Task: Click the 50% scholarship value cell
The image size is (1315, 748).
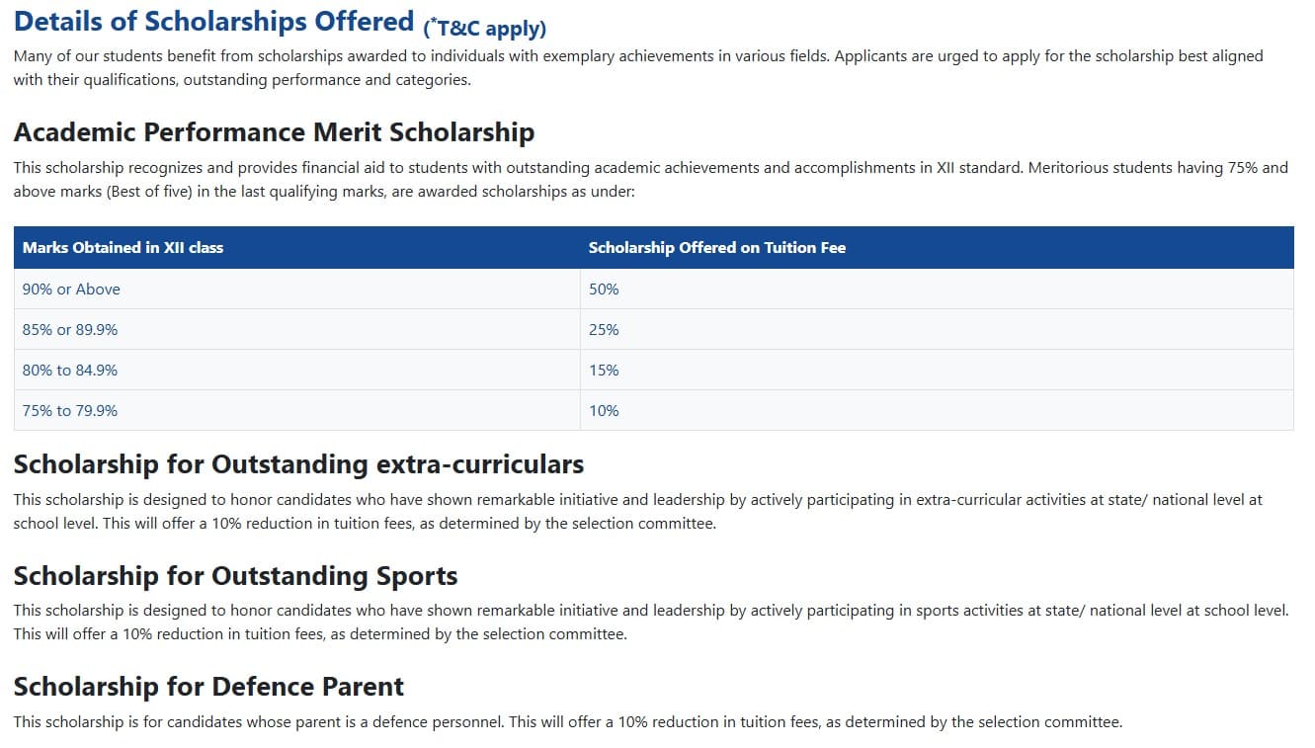Action: coord(604,290)
